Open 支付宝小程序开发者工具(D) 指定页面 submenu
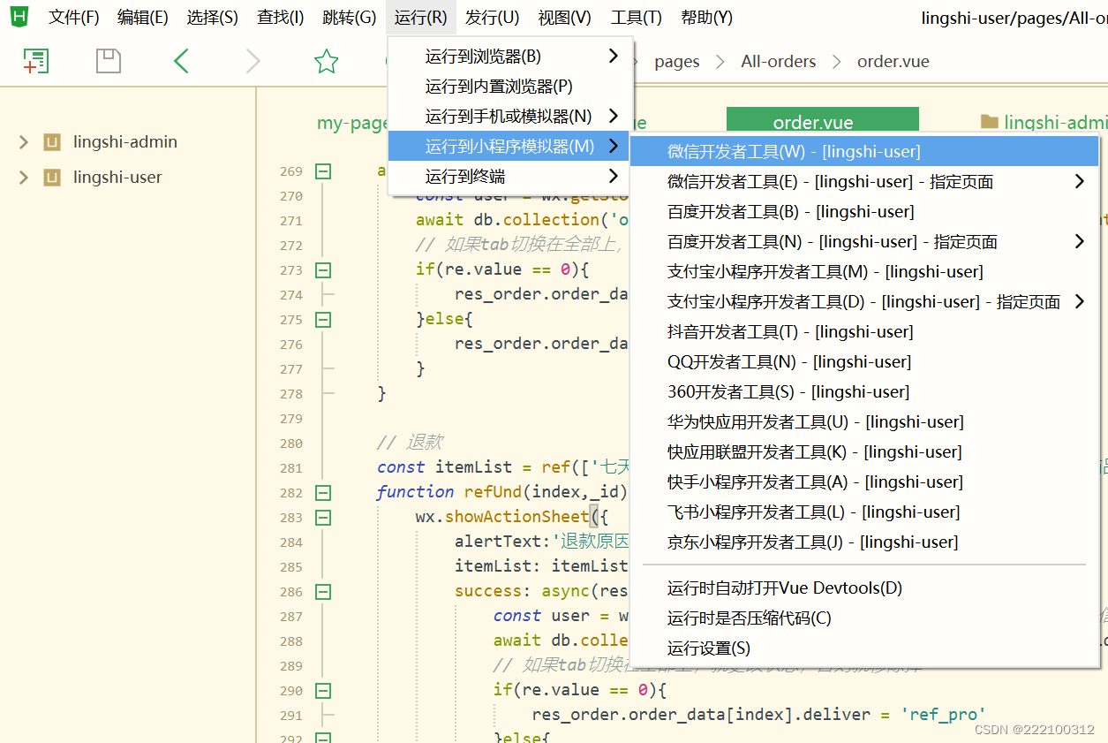1108x743 pixels. [x=864, y=302]
